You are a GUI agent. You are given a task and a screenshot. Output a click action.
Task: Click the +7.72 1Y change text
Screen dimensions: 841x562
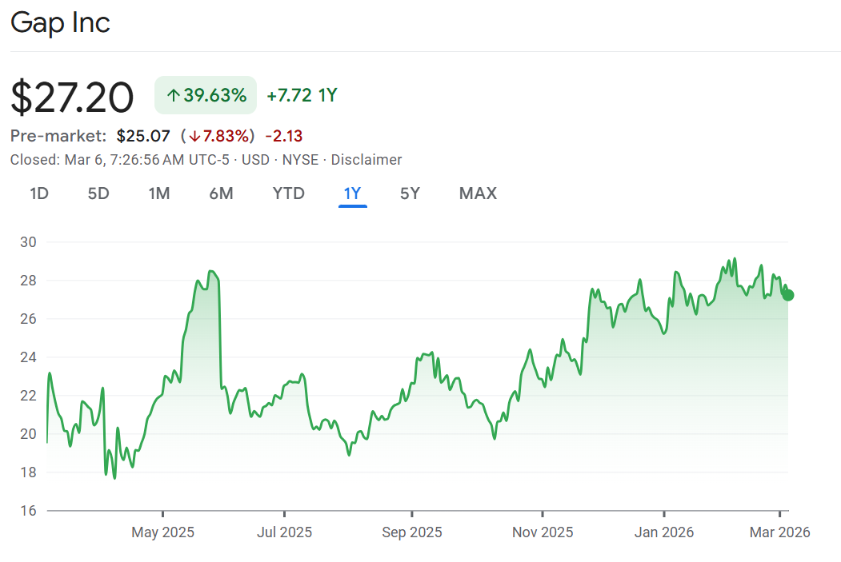click(302, 96)
